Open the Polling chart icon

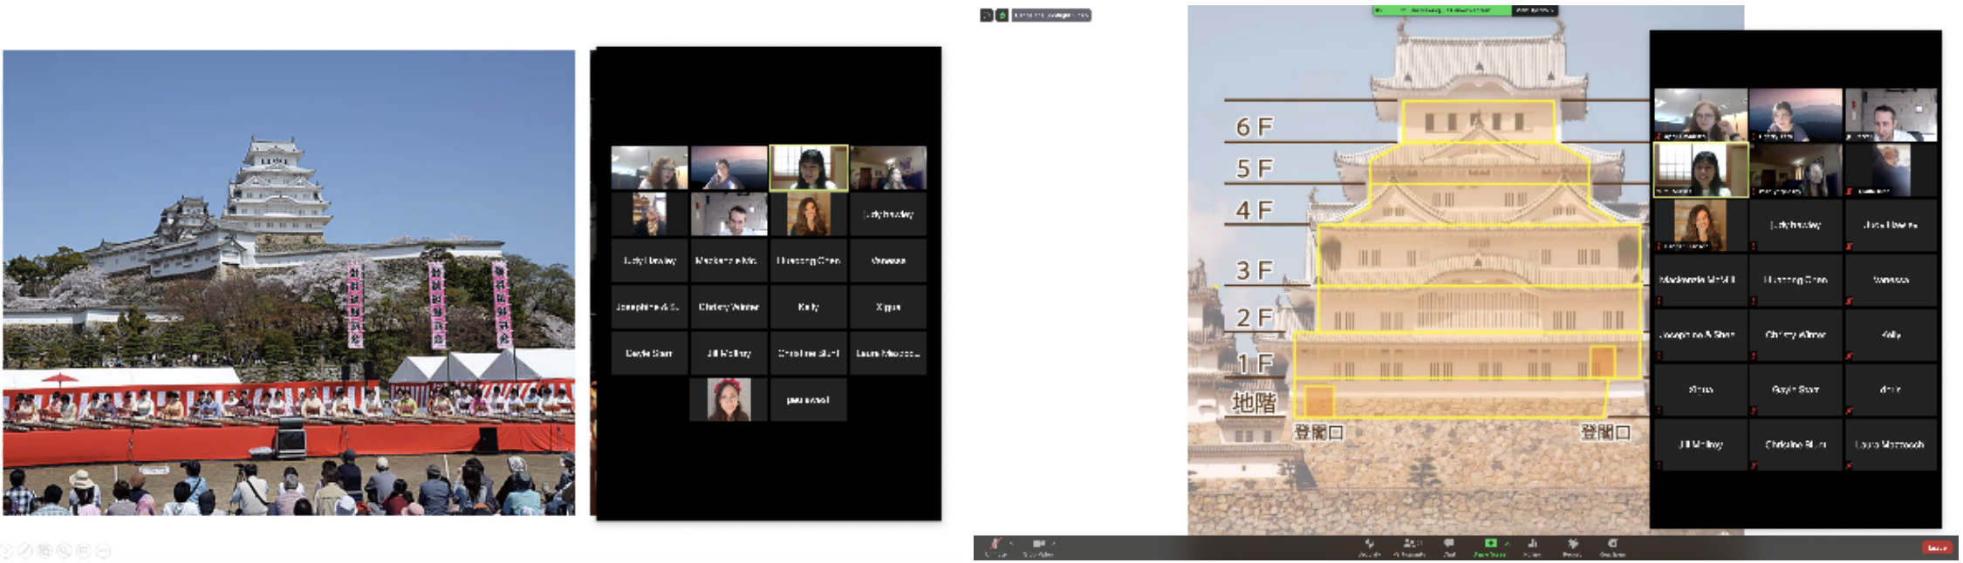[x=1532, y=544]
